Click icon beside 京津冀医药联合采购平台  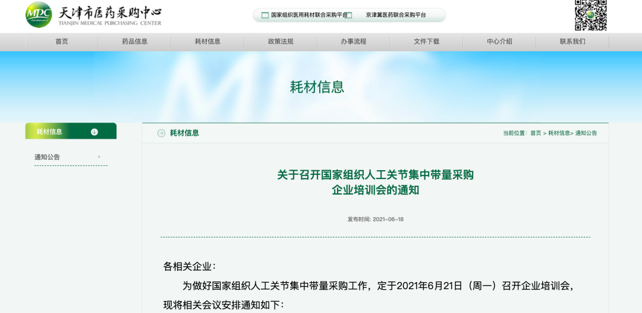pyautogui.click(x=349, y=15)
